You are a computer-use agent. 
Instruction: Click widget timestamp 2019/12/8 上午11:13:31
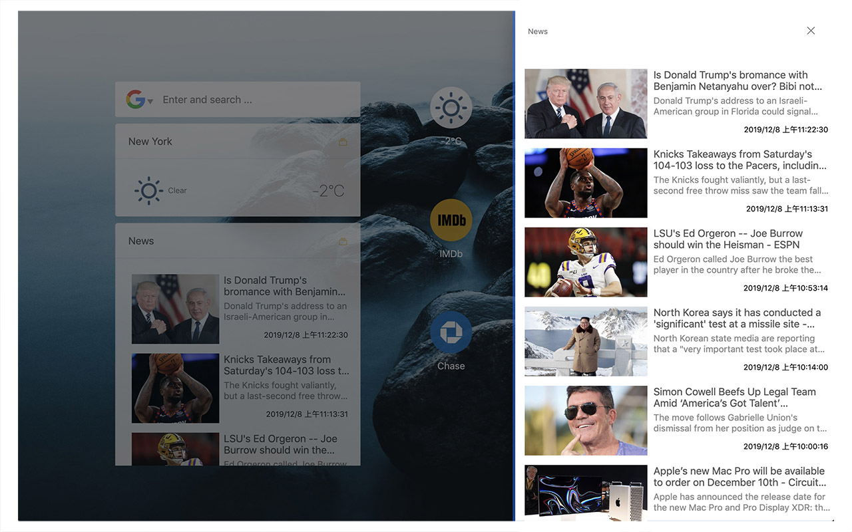[307, 414]
